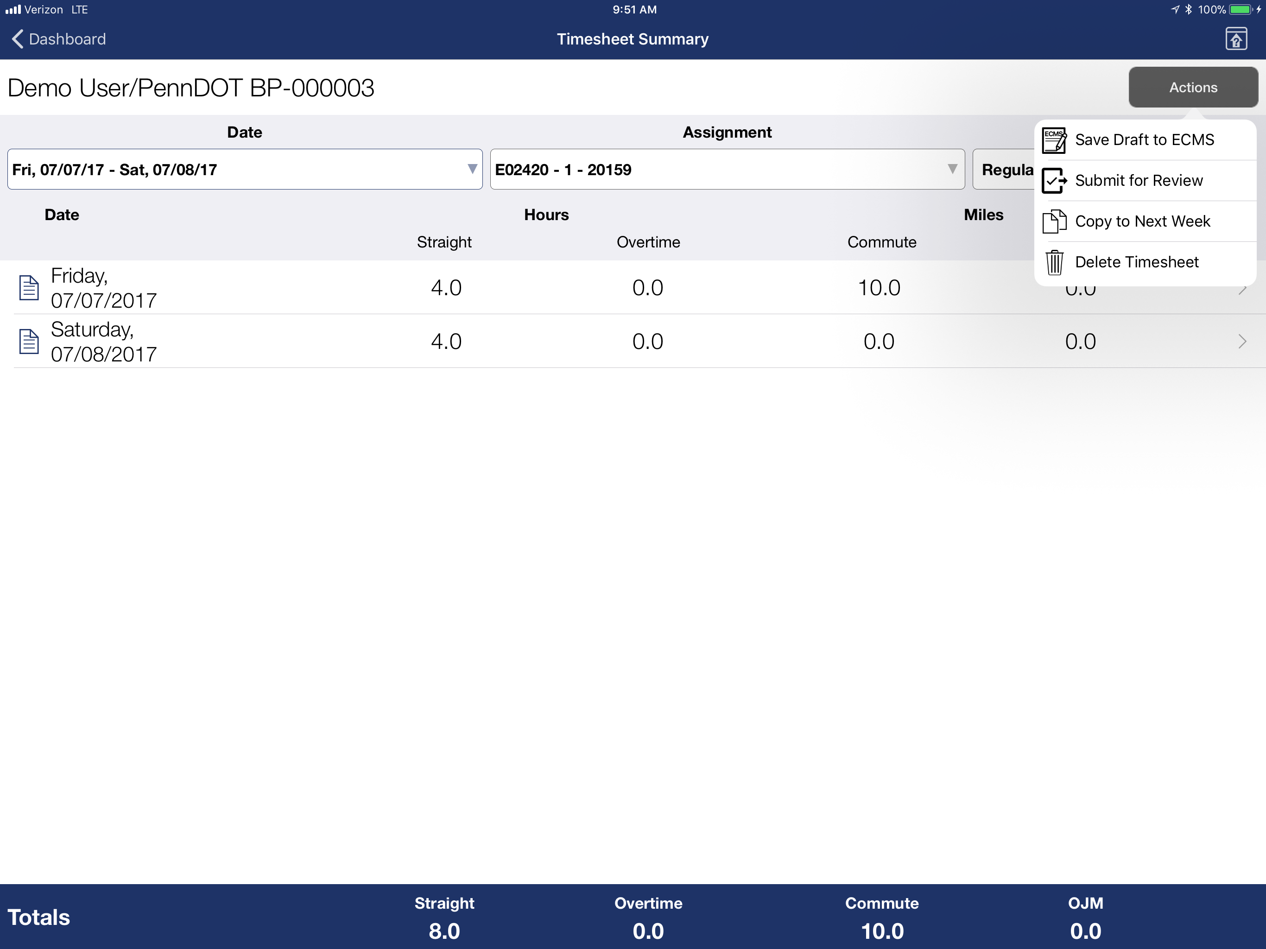The image size is (1266, 949).
Task: Tap Saturday's OJM miles 0.0
Action: [1081, 341]
